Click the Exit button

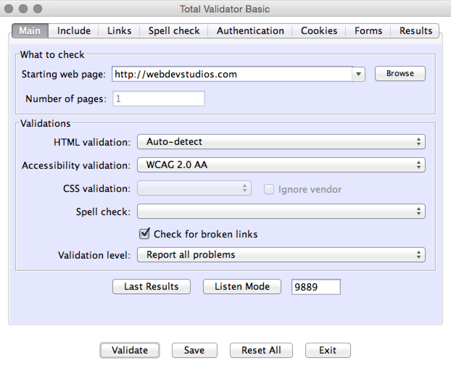(x=328, y=350)
